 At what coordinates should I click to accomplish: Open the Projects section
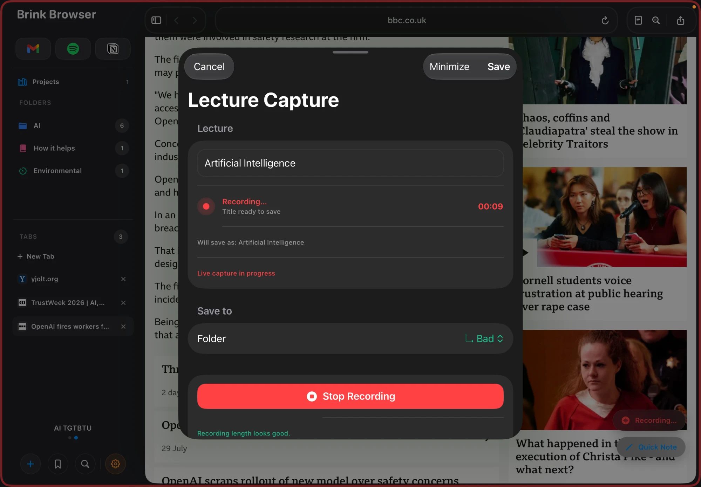[x=73, y=82]
